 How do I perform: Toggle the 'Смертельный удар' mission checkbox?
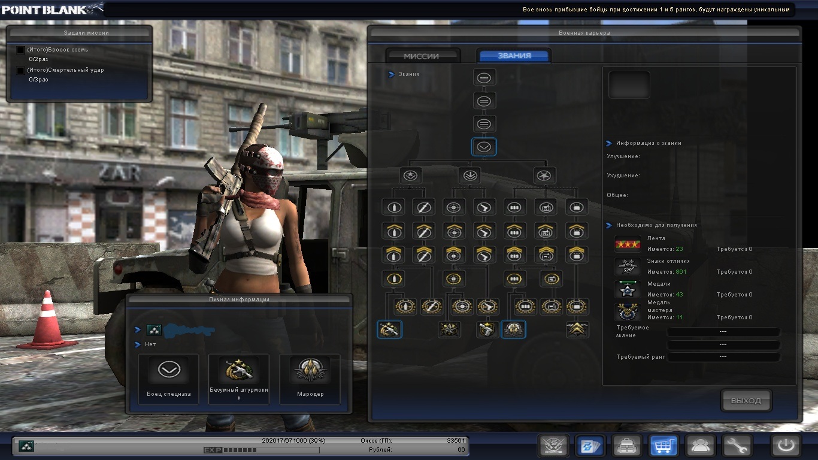pos(21,71)
